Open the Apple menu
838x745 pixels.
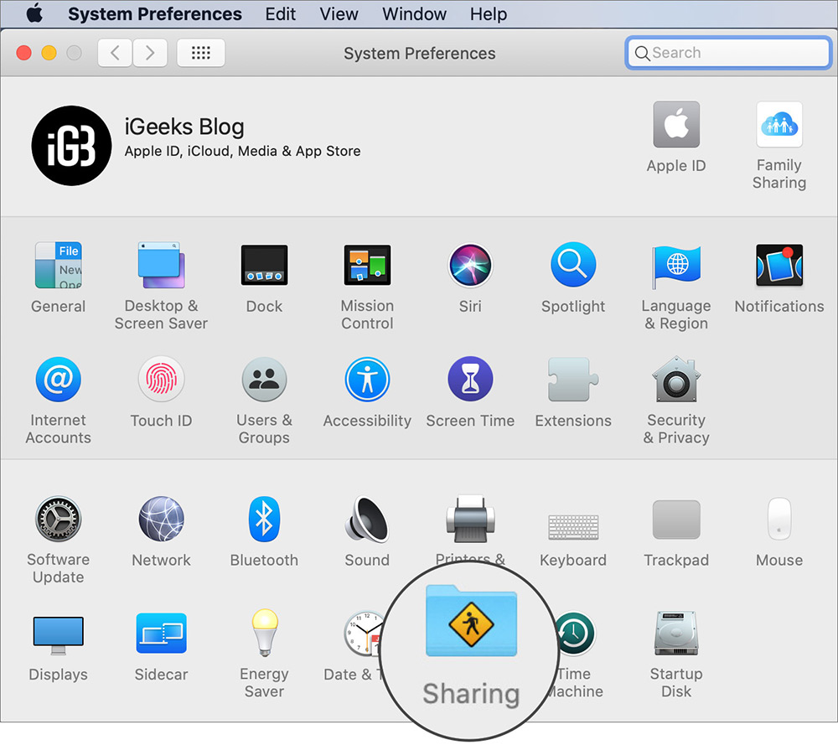click(x=34, y=13)
